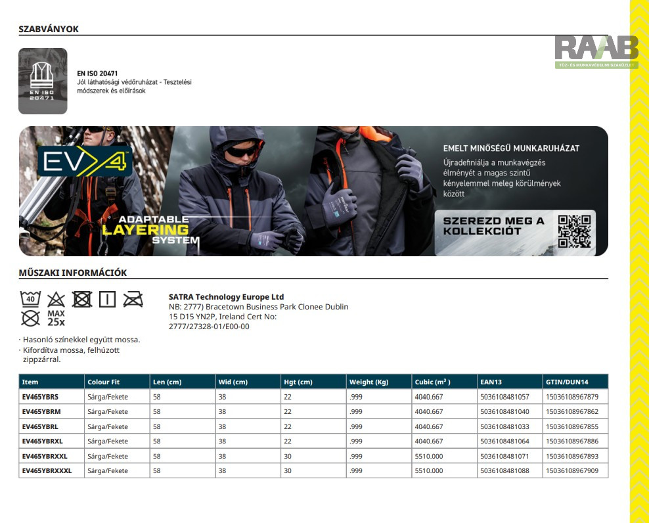This screenshot has width=649, height=523.
Task: Click the EN ISO 20471 vest icon
Action: (x=43, y=81)
